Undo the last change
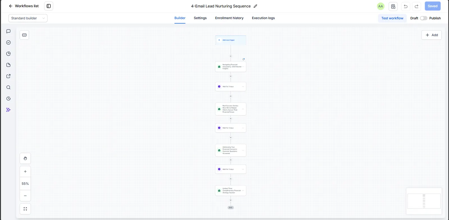 pyautogui.click(x=406, y=6)
